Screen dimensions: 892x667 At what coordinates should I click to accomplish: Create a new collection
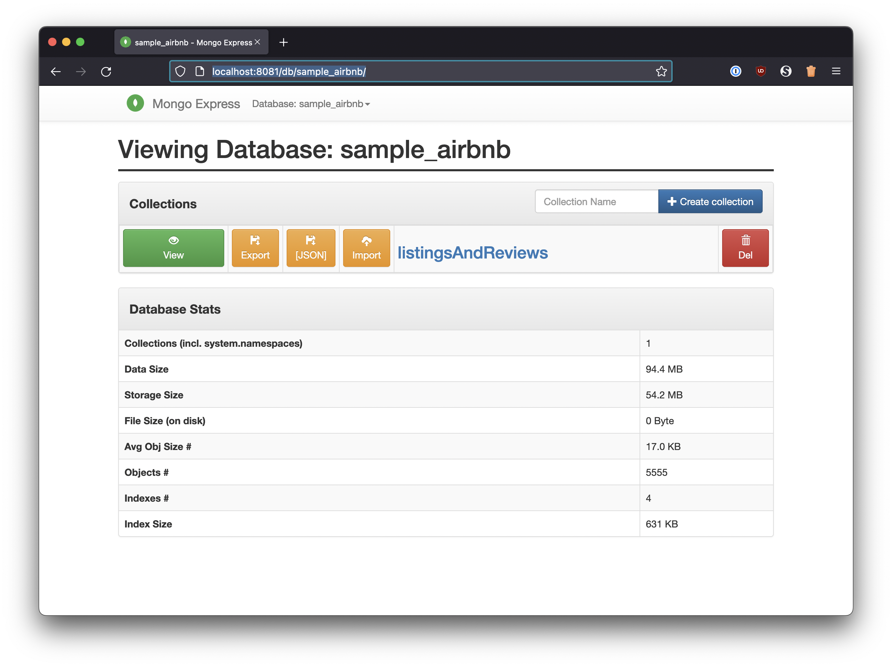point(710,201)
